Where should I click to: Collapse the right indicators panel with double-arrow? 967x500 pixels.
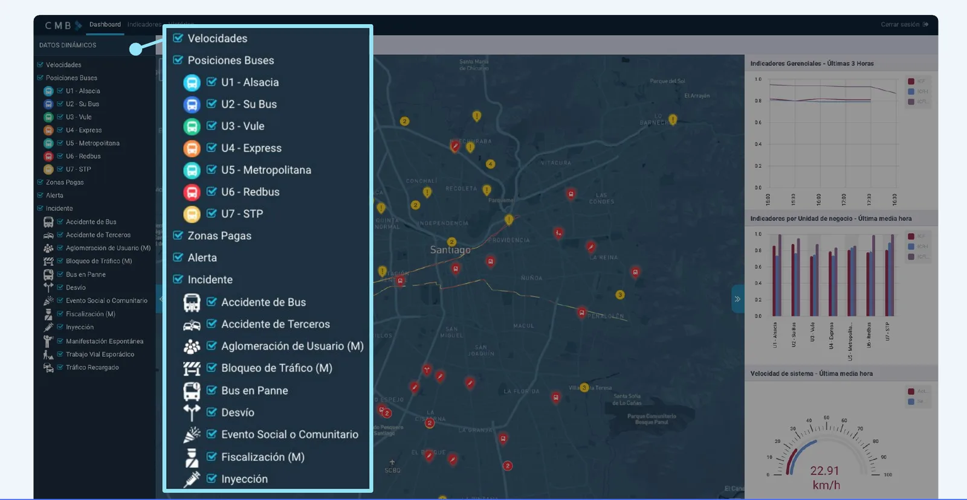[x=737, y=299]
